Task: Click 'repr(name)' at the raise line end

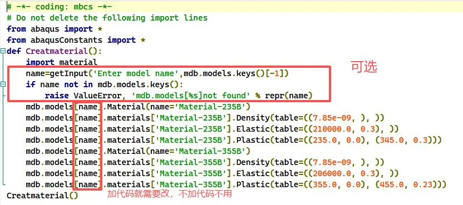Action: [x=289, y=96]
